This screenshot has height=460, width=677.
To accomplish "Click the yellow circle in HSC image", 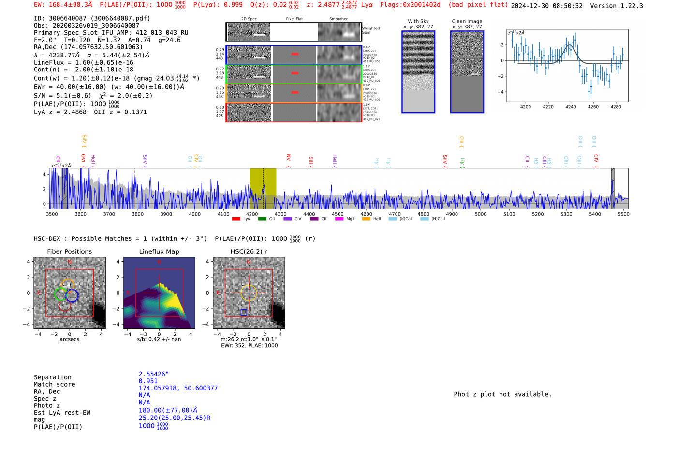I will 249,293.
